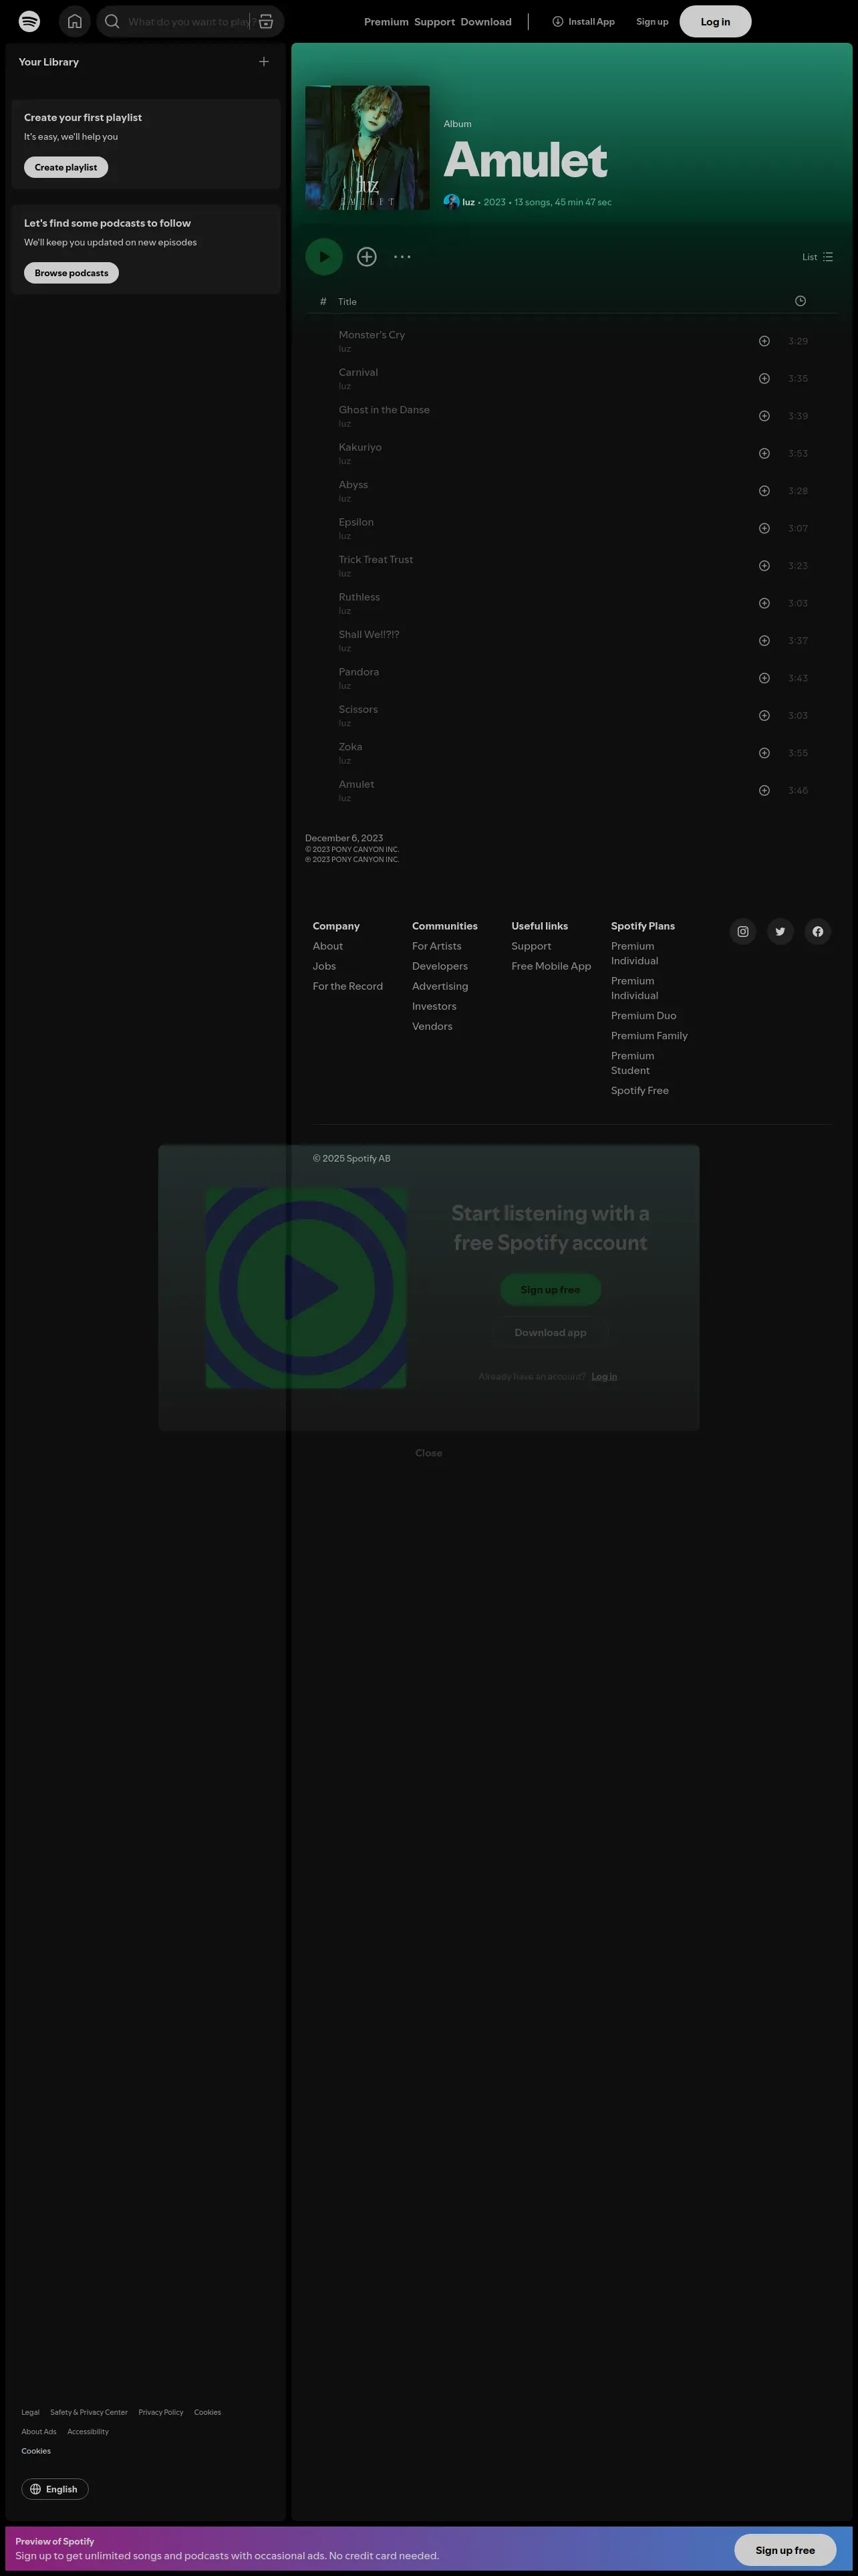Click the Log in button in the top bar
The height and width of the screenshot is (2576, 858).
(715, 21)
